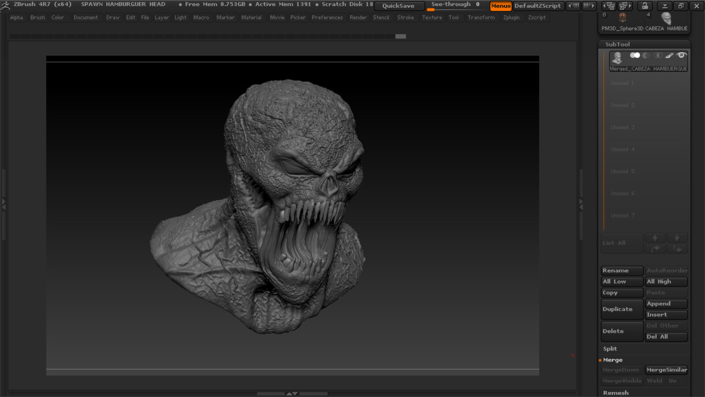This screenshot has height=397, width=705.
Task: Expand the Split section in SubTool palette
Action: (x=610, y=348)
